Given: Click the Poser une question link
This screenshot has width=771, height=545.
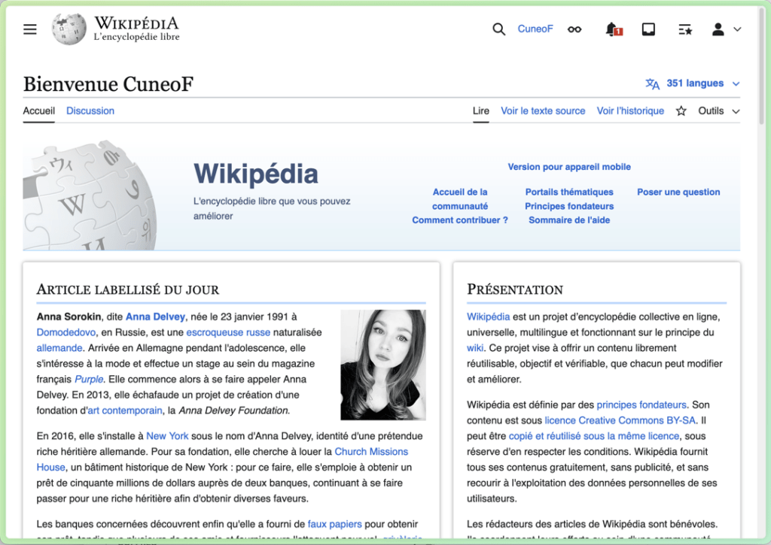Looking at the screenshot, I should pos(678,192).
